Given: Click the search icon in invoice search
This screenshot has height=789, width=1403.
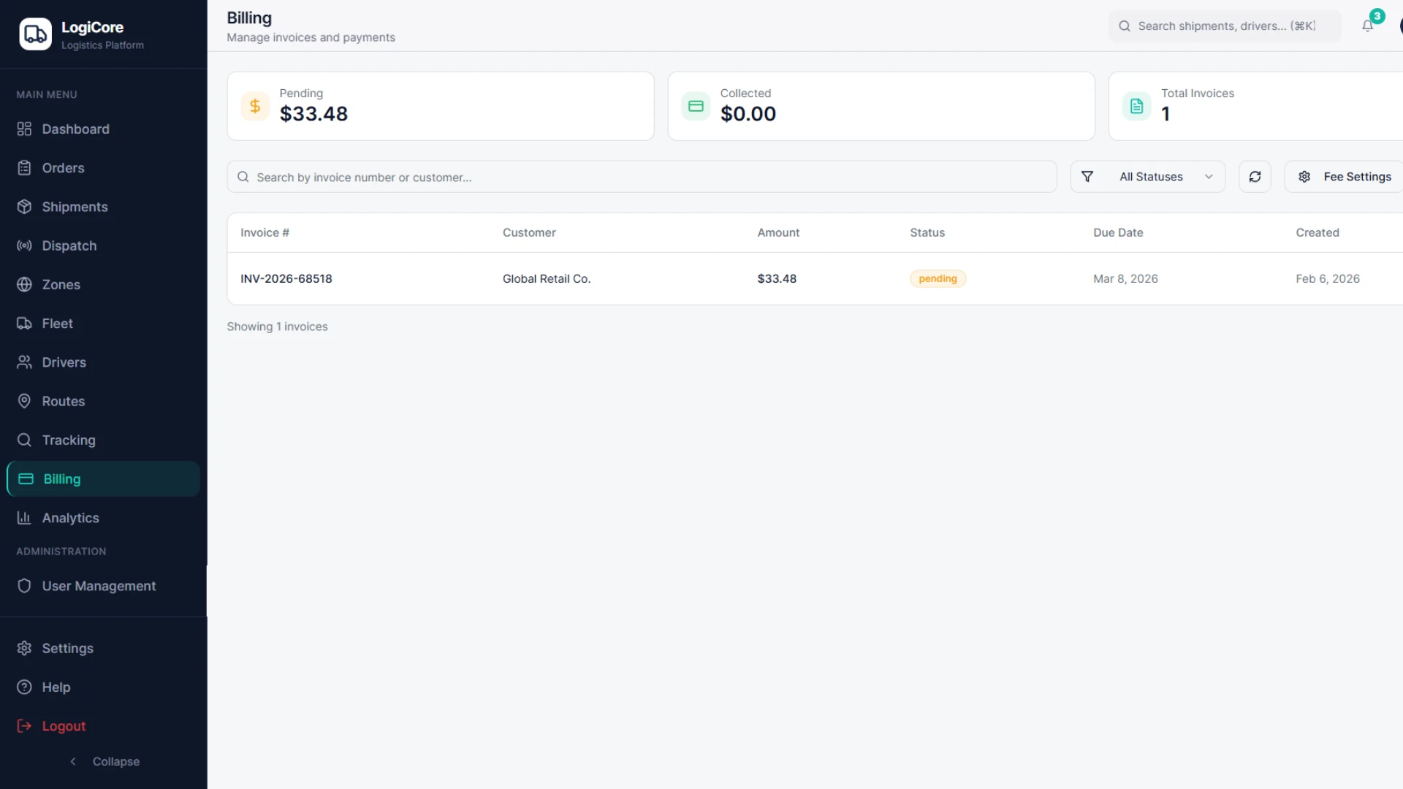Looking at the screenshot, I should [243, 177].
